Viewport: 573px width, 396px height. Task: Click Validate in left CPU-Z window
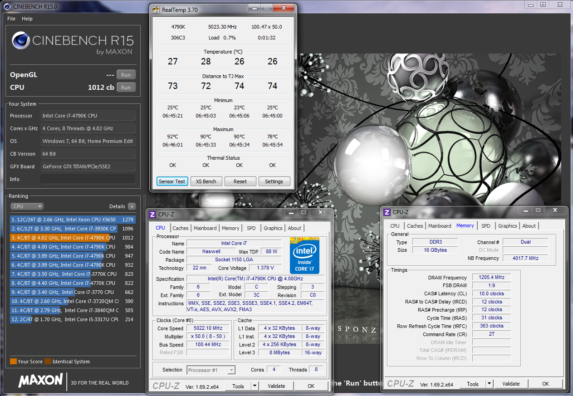coord(276,386)
